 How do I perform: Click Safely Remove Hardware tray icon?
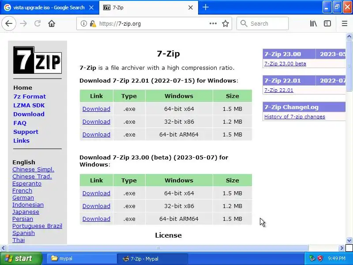point(312,258)
